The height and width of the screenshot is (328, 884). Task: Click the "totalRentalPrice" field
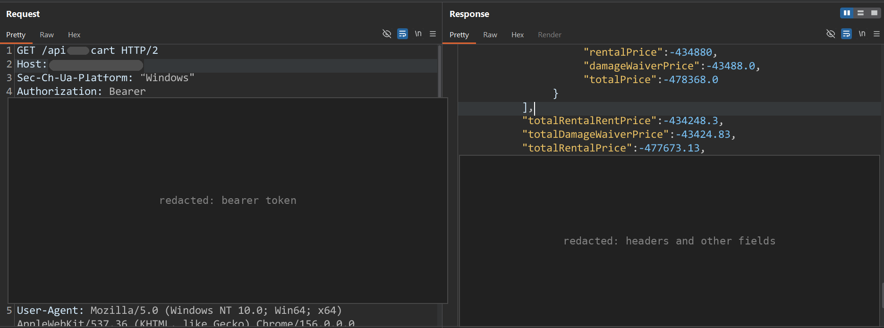613,148
